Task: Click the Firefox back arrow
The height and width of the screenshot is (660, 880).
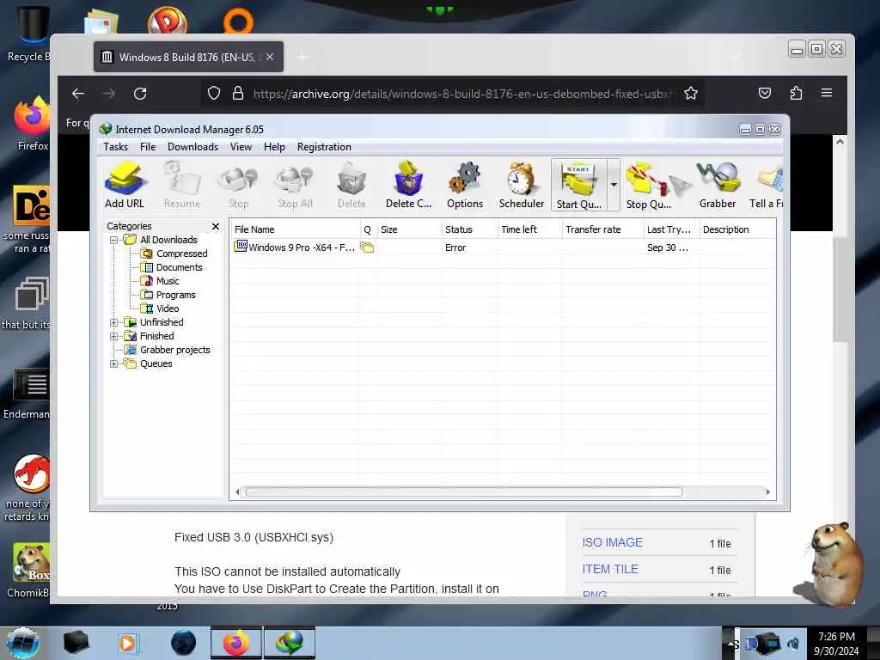Action: [x=78, y=94]
